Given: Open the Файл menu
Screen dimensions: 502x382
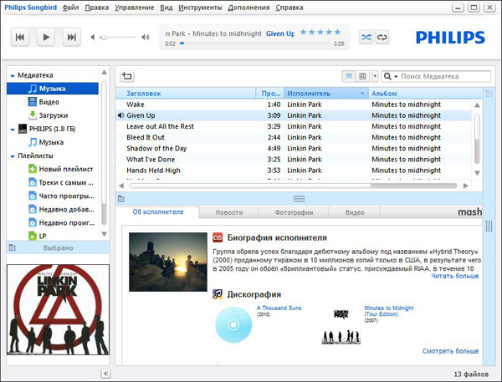Looking at the screenshot, I should pyautogui.click(x=70, y=8).
